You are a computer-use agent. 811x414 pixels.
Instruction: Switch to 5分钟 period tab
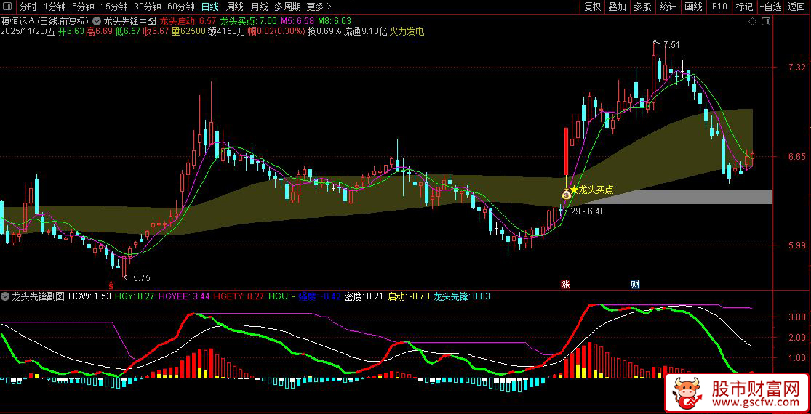pyautogui.click(x=83, y=7)
